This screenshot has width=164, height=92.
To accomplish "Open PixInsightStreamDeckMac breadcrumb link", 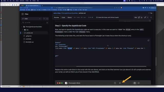I will (x=69, y=13).
